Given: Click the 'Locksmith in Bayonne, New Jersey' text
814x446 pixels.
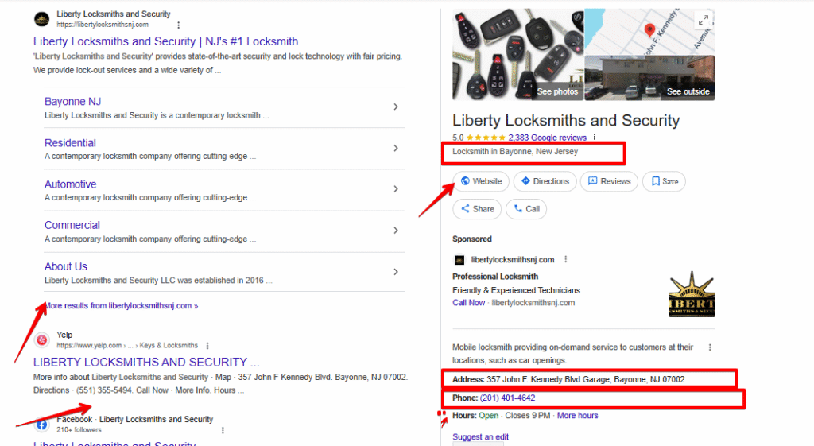Looking at the screenshot, I should pos(515,152).
